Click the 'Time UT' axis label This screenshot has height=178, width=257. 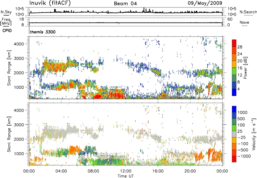tap(126, 176)
